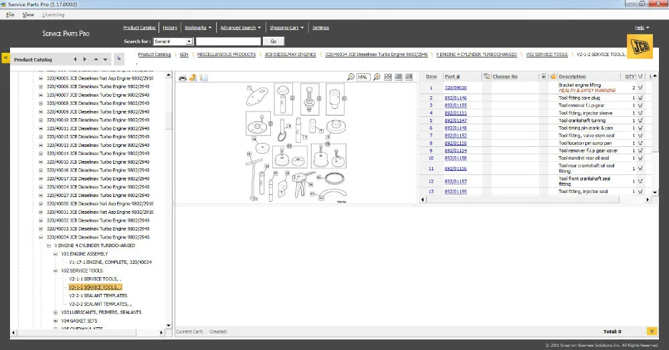Open the View menu
Image resolution: width=669 pixels, height=350 pixels.
point(28,15)
